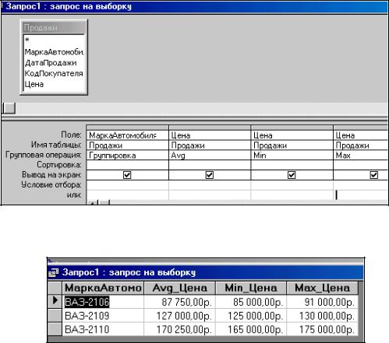Select the ВАЗ-2110 cell
The width and height of the screenshot is (389, 343).
click(103, 329)
